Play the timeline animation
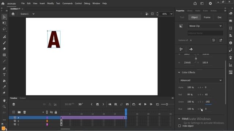This screenshot has width=234, height=131. 145,104
